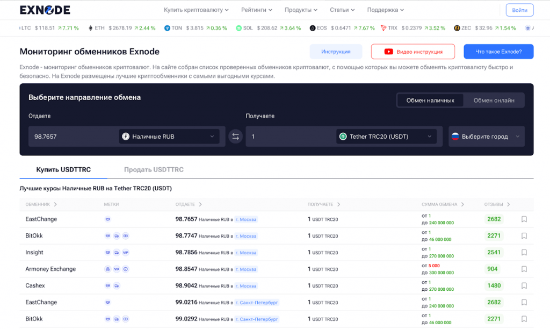Viewport: 550px width, 329px height.
Task: Bookmark the EastChange Saint Petersburg row
Action: [524, 302]
